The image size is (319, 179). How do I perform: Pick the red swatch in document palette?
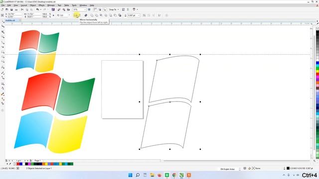18,164
